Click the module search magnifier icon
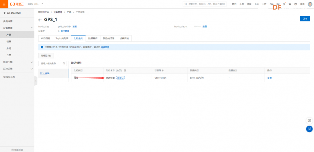Screen dimensions: 314x152 point(64,63)
